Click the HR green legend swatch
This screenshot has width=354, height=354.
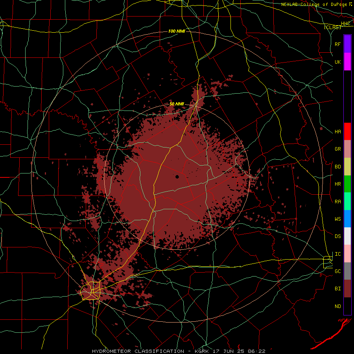coord(347,184)
